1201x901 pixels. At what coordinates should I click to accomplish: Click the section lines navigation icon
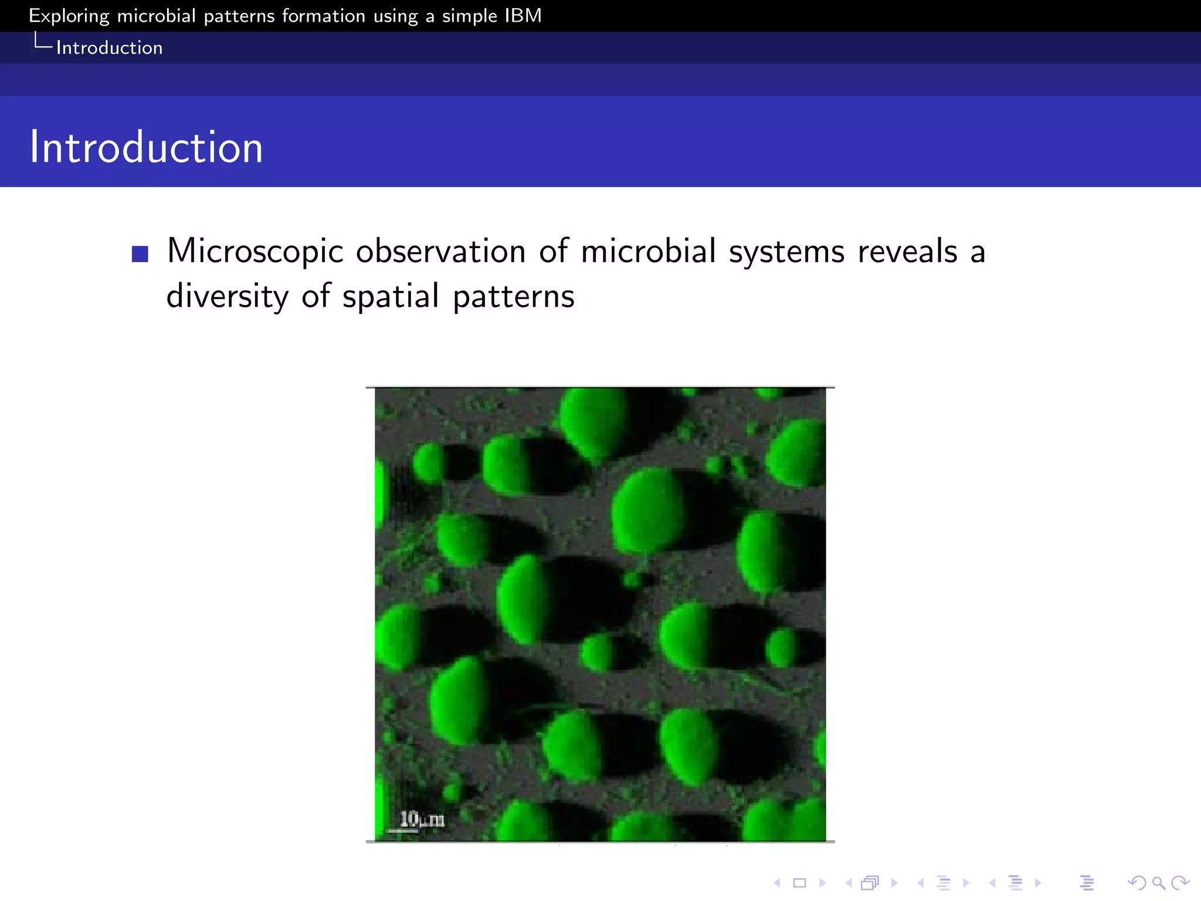pyautogui.click(x=1015, y=883)
